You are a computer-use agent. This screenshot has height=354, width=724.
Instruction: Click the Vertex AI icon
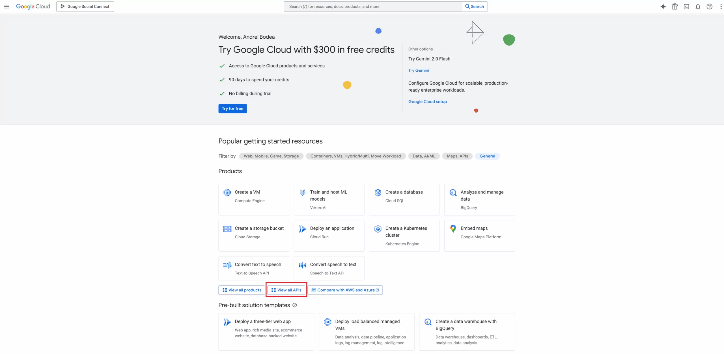302,192
